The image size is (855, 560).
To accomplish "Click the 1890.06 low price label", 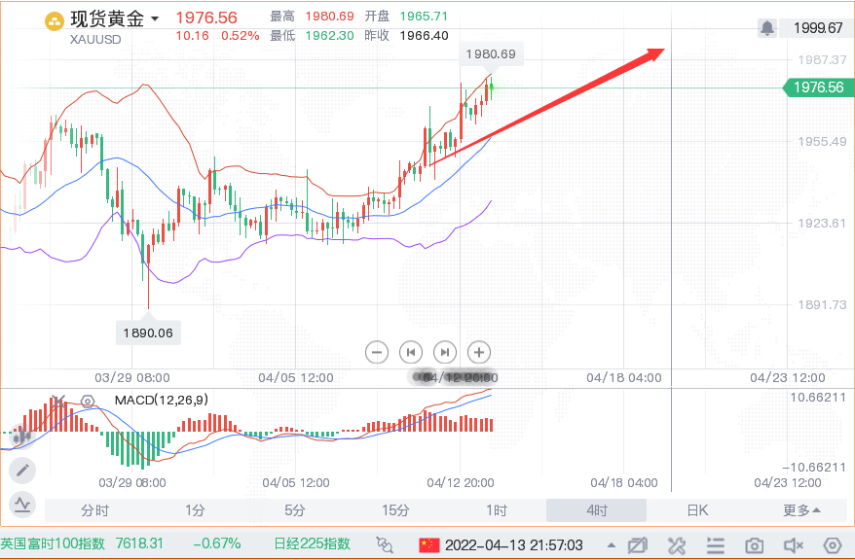I will (x=148, y=332).
